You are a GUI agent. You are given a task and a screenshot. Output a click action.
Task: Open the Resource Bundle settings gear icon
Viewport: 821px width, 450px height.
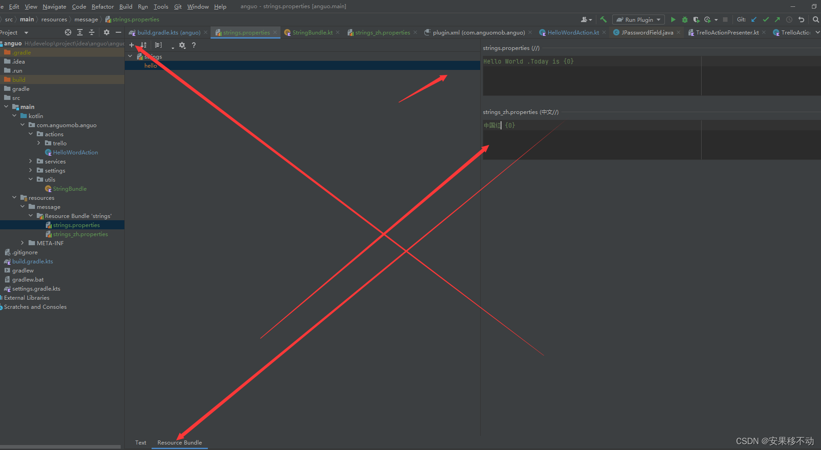pos(182,45)
